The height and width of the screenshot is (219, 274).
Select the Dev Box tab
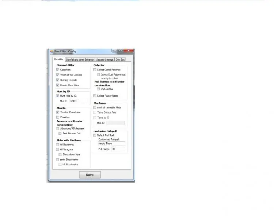pyautogui.click(x=120, y=59)
